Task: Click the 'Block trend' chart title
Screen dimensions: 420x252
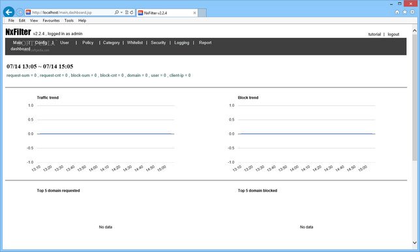Action: pos(248,98)
